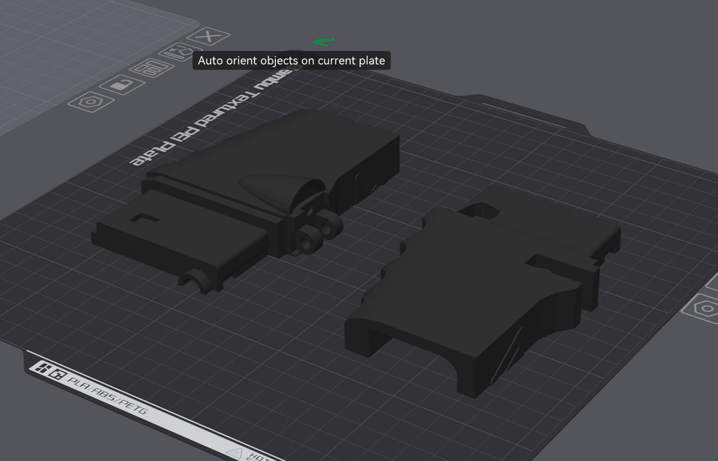
Task: Click the QR-code marker on the plate edge
Action: (58, 374)
